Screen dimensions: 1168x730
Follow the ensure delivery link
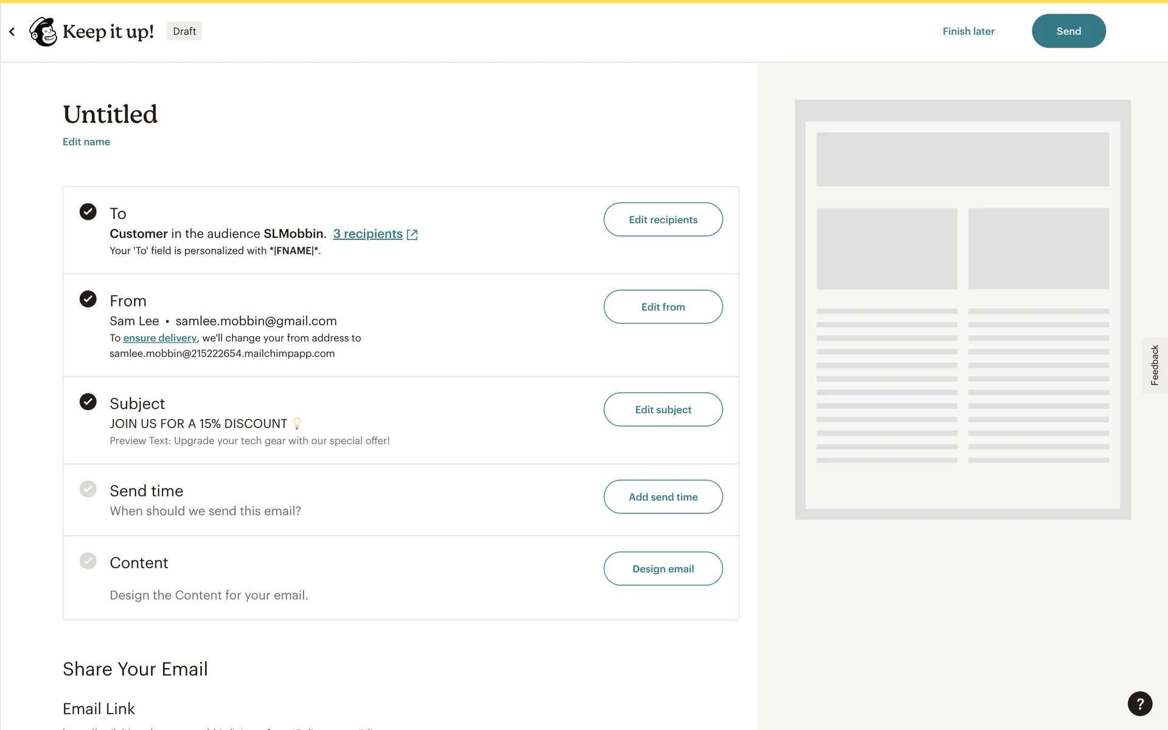click(x=159, y=338)
